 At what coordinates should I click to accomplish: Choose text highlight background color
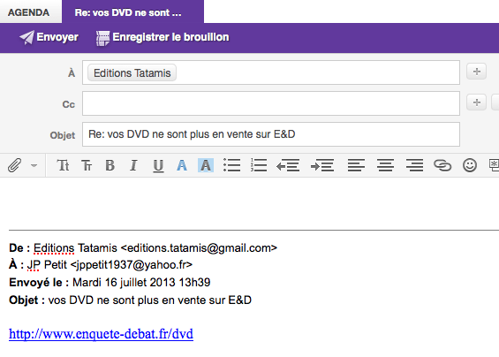206,165
